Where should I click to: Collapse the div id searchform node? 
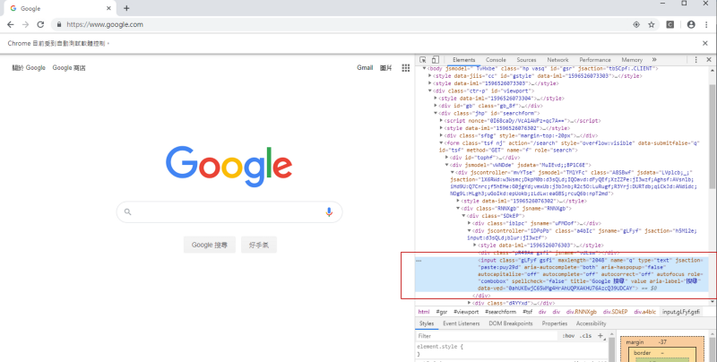point(436,114)
